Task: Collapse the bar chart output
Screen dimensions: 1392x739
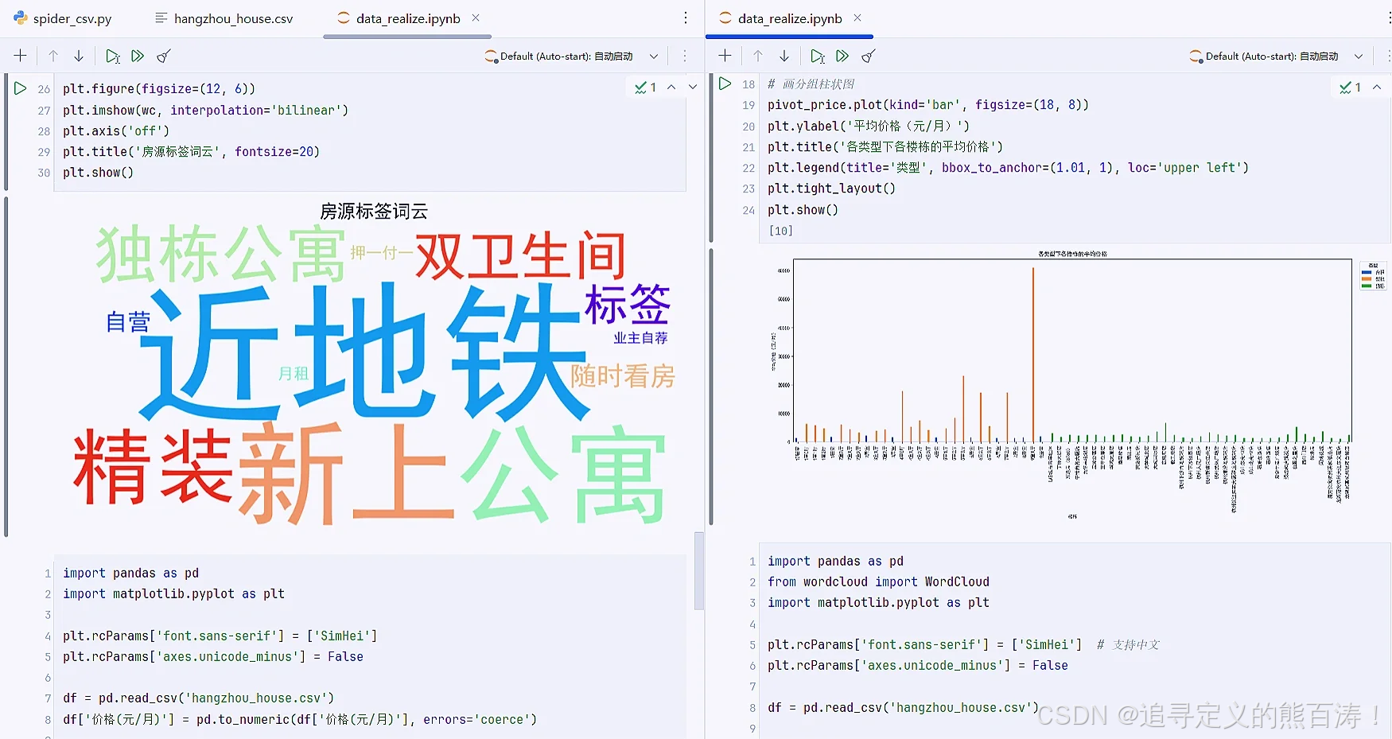Action: point(1377,88)
